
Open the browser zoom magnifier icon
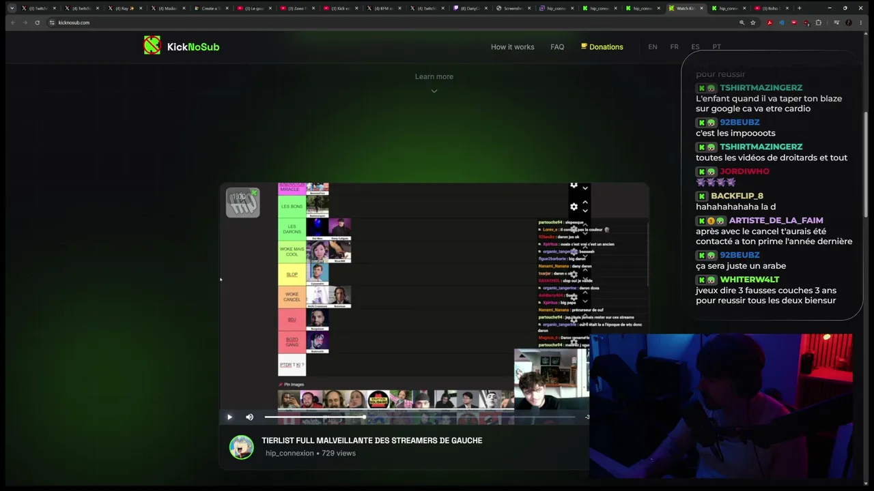(x=742, y=23)
